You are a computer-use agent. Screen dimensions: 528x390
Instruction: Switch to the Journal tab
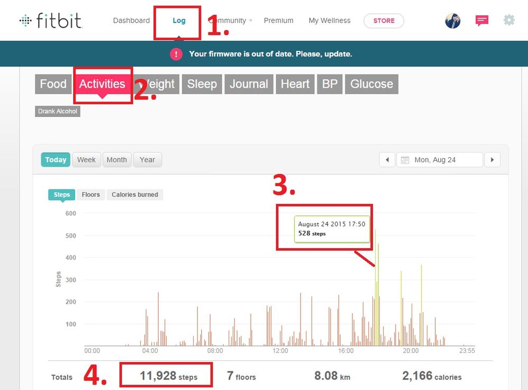(249, 84)
